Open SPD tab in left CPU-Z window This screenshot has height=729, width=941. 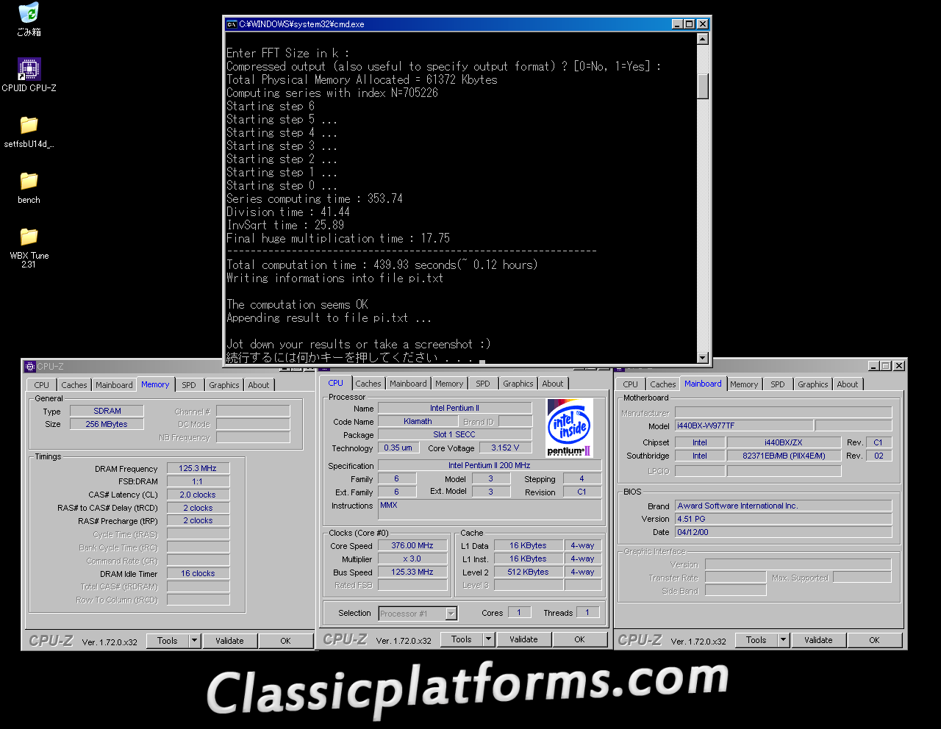point(189,385)
